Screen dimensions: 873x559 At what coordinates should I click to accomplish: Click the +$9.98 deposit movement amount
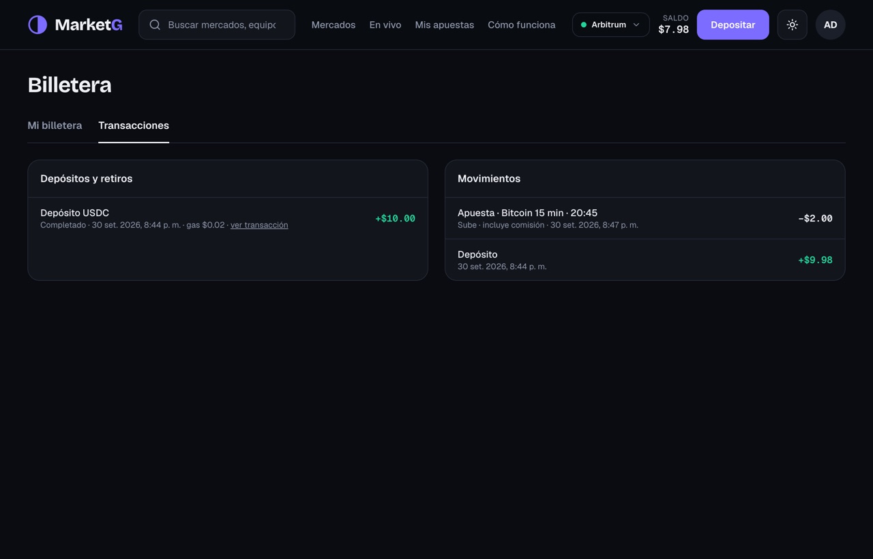point(815,260)
